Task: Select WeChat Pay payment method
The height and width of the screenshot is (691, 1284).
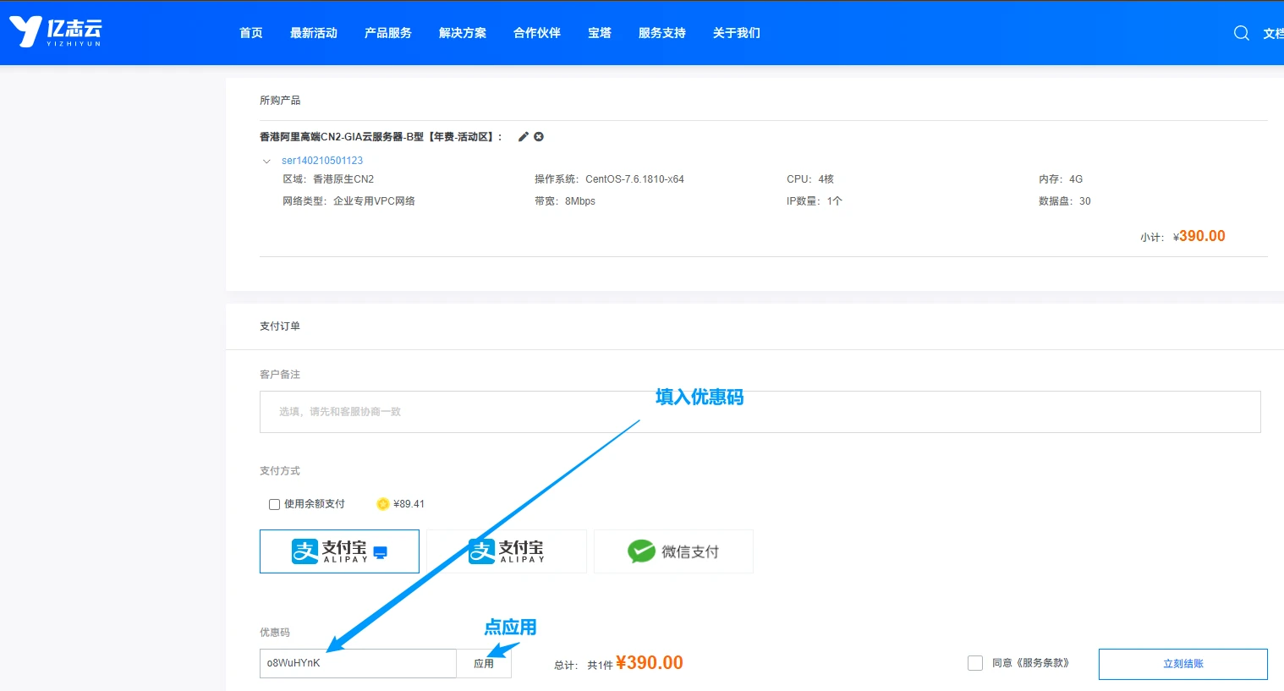Action: tap(673, 551)
